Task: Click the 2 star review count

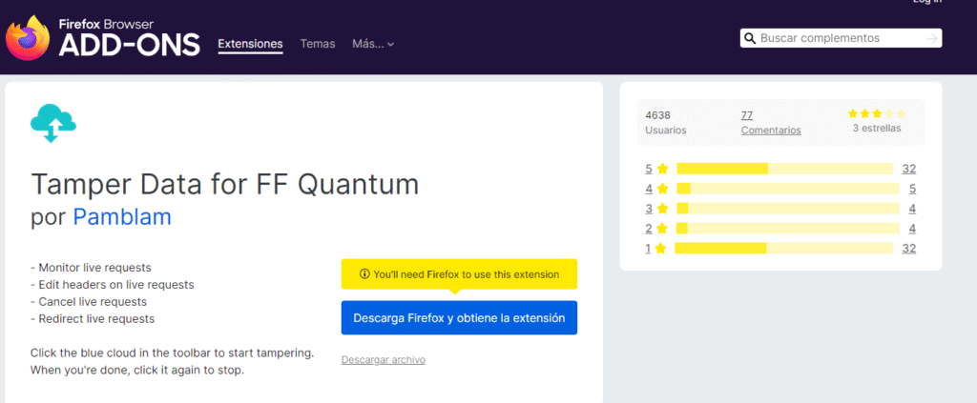Action: 912,229
